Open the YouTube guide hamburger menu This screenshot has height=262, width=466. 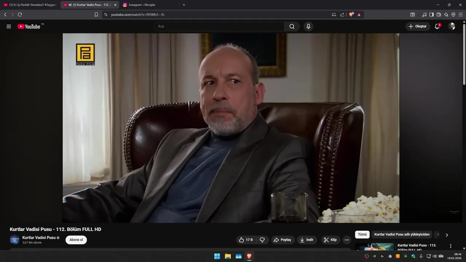tap(9, 27)
